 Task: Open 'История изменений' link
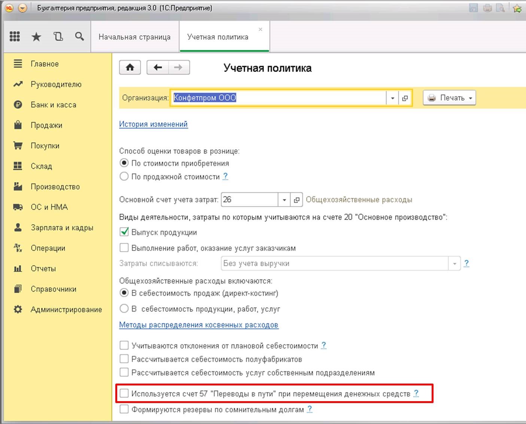coord(153,124)
